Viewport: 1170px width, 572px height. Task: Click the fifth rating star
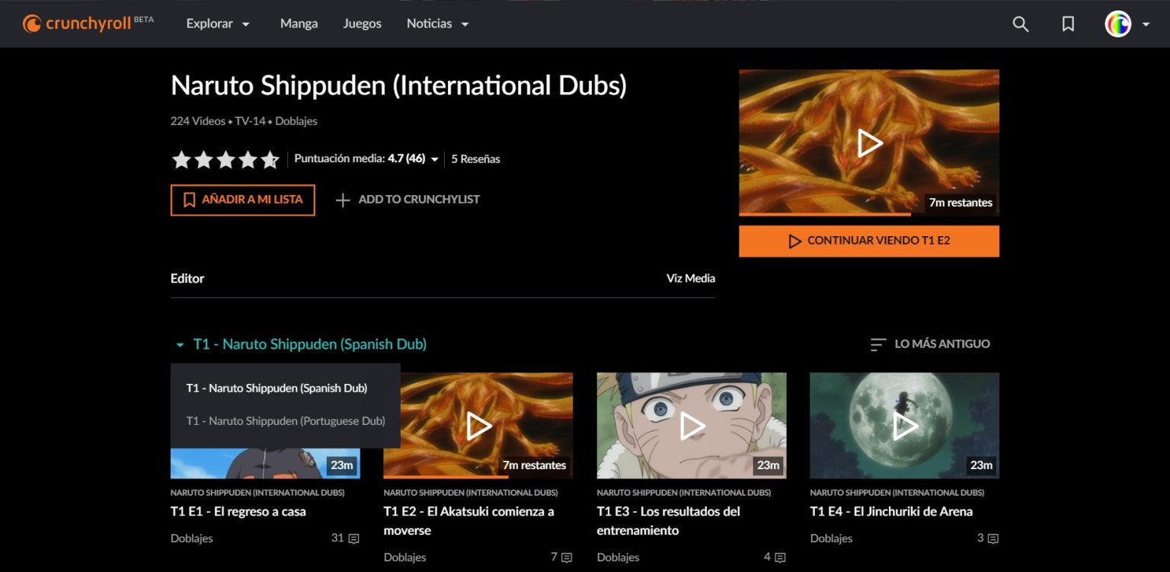click(270, 159)
